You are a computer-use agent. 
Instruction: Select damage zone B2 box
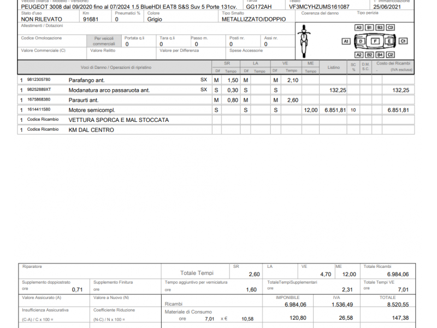369,55
